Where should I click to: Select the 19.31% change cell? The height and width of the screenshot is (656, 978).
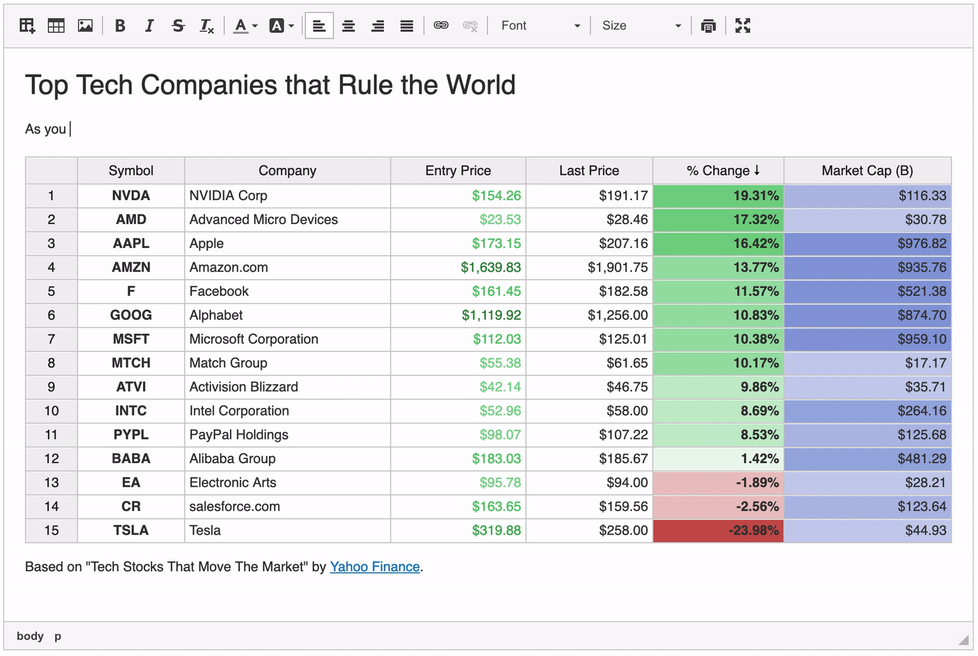(718, 196)
